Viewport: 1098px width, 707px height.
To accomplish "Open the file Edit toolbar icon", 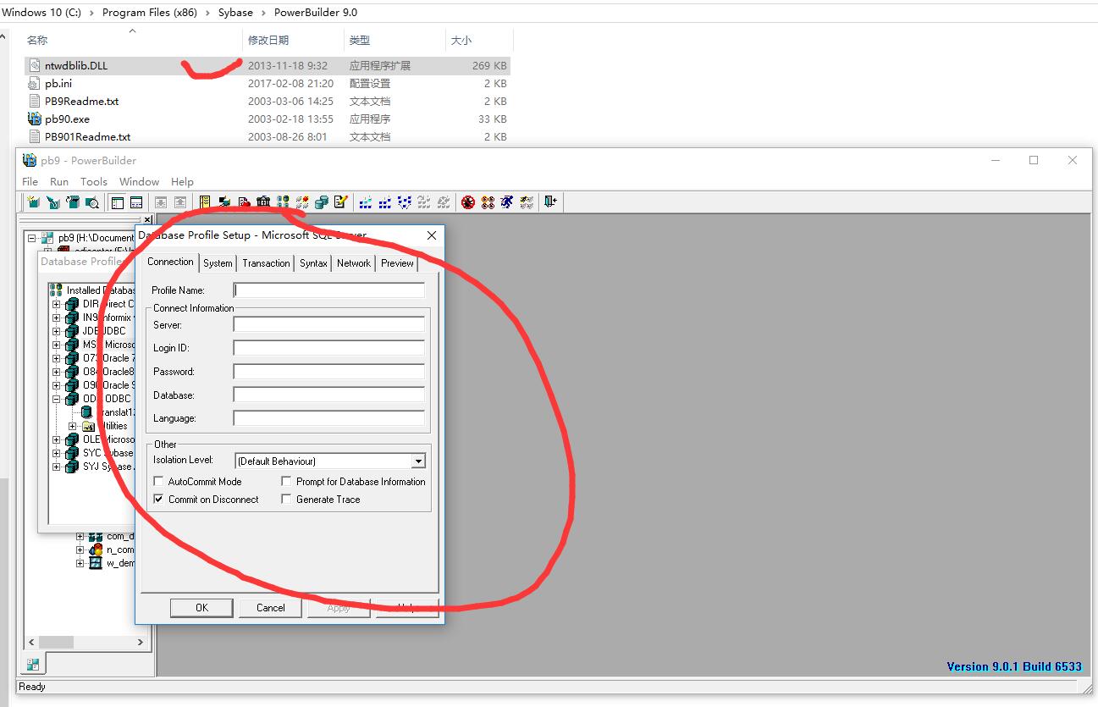I will click(x=341, y=202).
